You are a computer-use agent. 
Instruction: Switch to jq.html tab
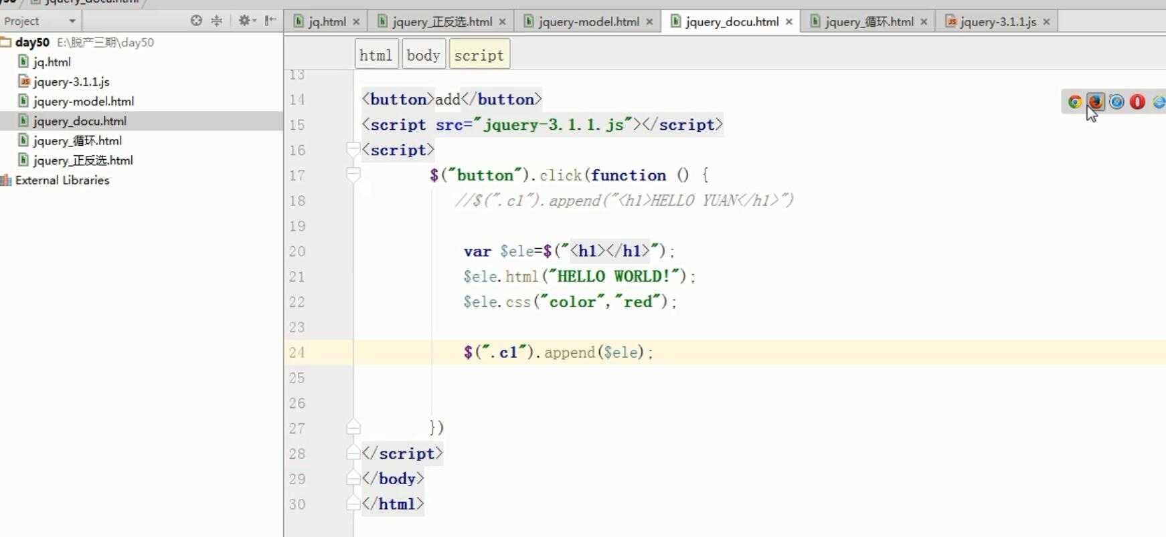click(327, 21)
